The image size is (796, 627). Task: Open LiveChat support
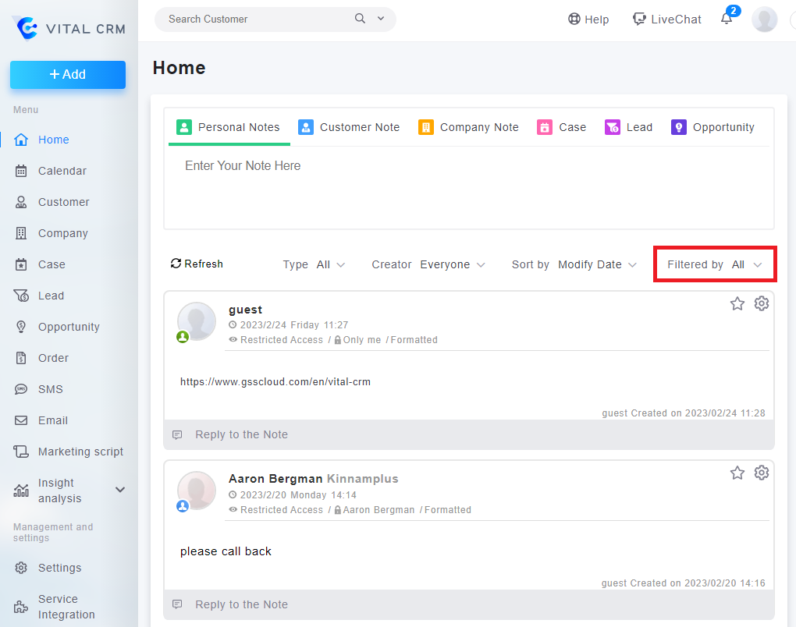pos(667,19)
